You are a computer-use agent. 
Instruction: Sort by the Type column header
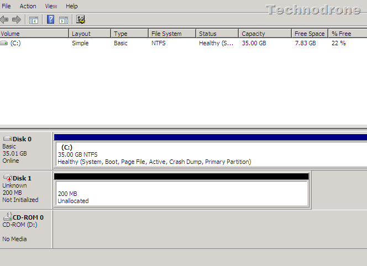[130, 34]
